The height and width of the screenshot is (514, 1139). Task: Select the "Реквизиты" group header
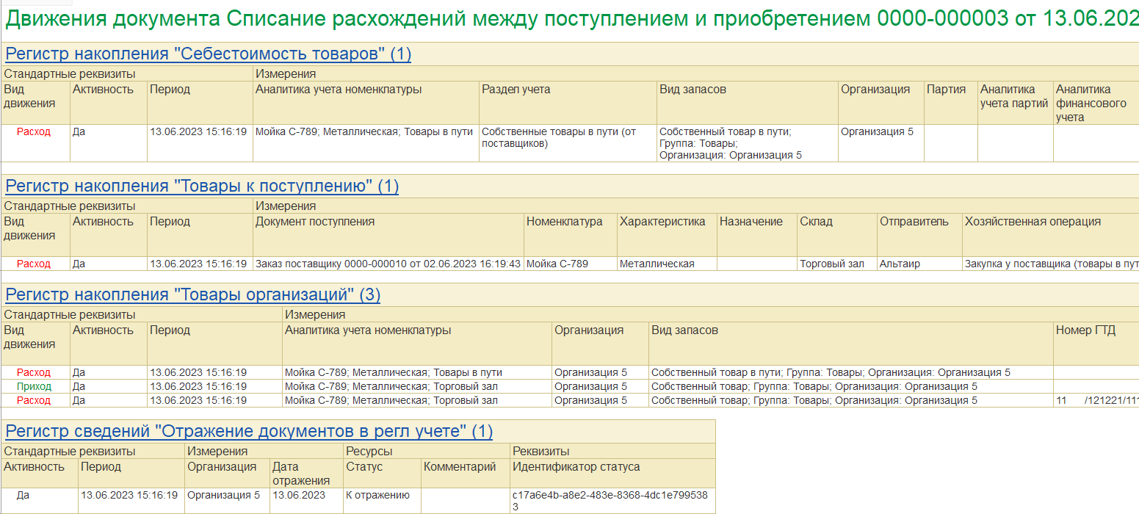(x=612, y=451)
